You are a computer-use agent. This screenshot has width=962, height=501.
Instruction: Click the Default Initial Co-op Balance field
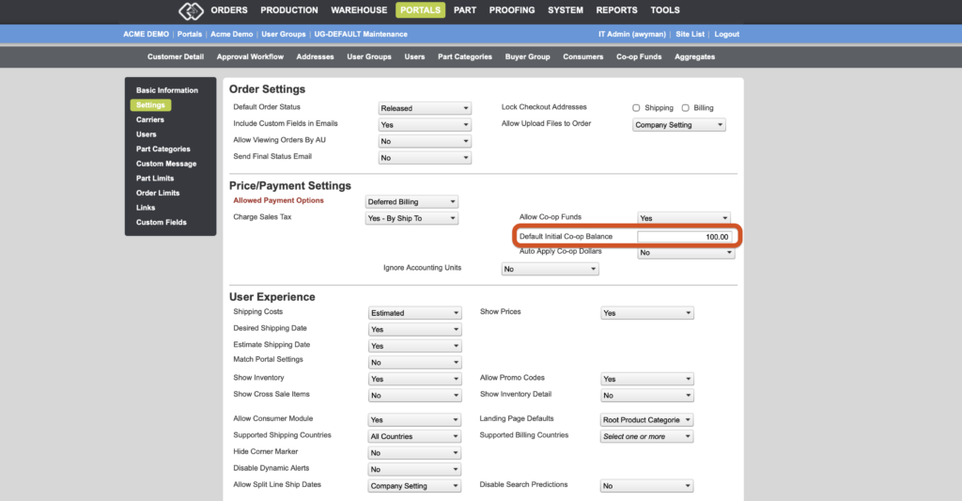(684, 236)
